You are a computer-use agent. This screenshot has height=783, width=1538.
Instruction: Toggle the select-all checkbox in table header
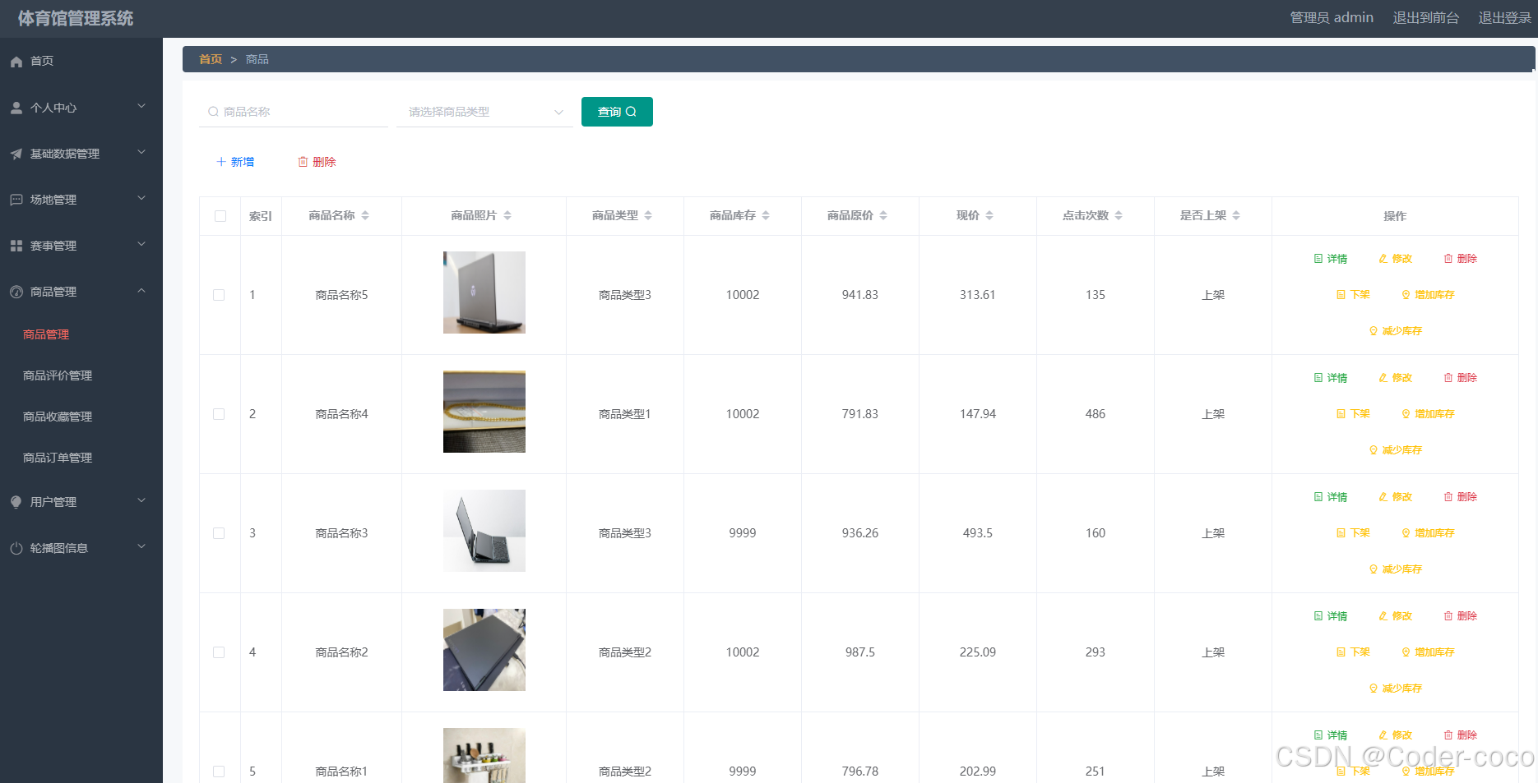click(x=220, y=216)
